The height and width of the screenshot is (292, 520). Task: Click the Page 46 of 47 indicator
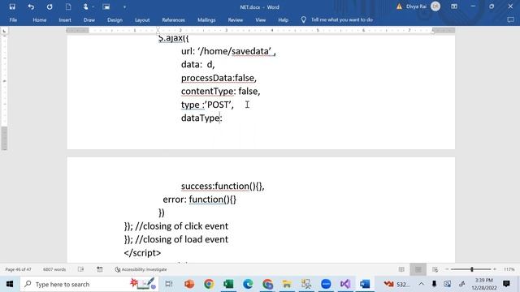[x=18, y=269]
